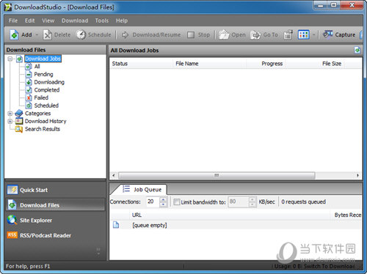Open the Download Files panel

56,205
